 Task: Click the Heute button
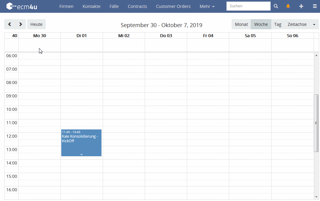coord(36,24)
